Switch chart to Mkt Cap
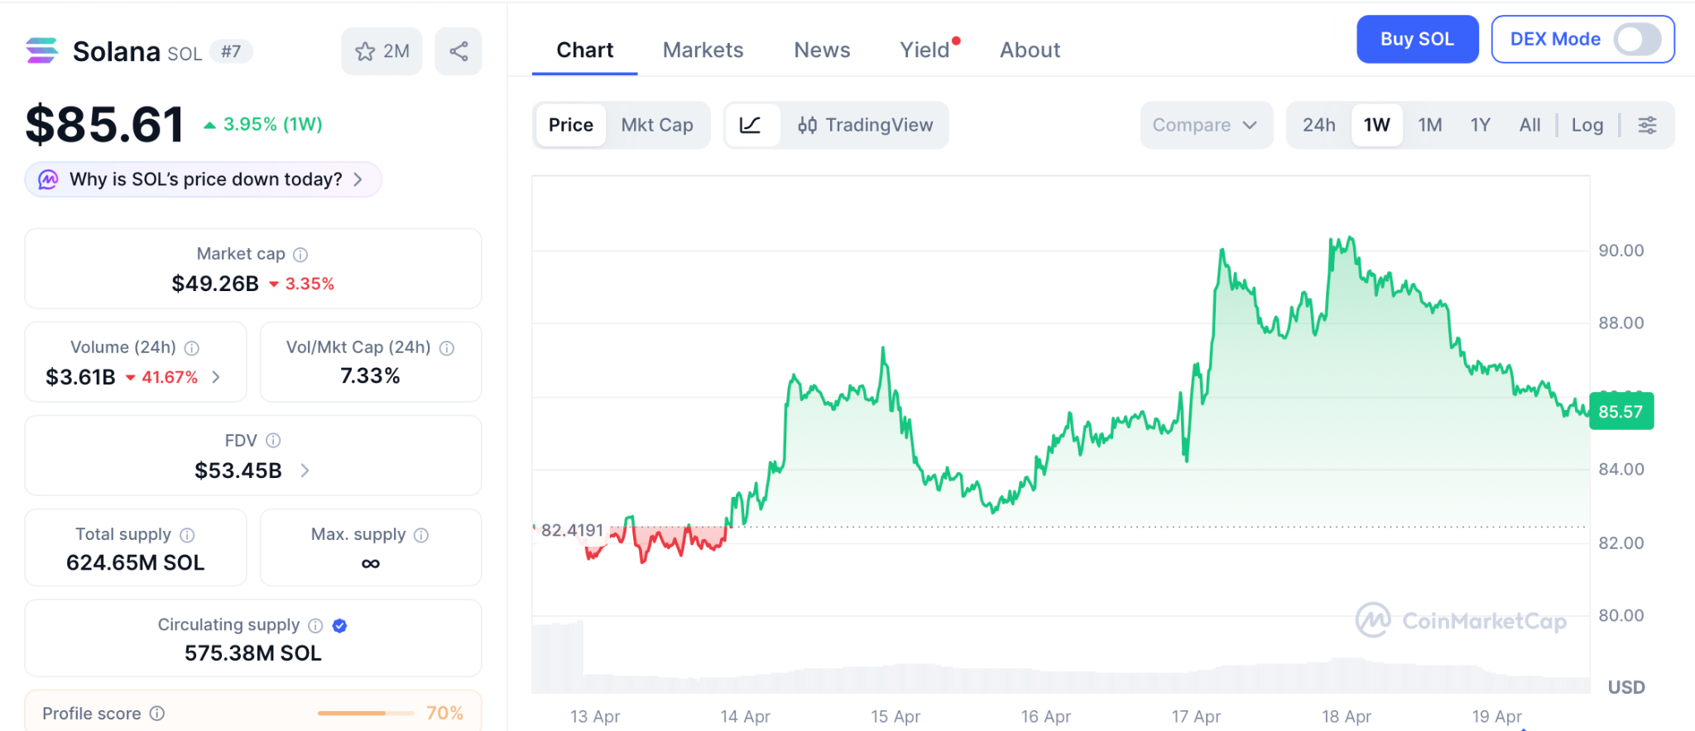The image size is (1695, 731). [x=657, y=125]
